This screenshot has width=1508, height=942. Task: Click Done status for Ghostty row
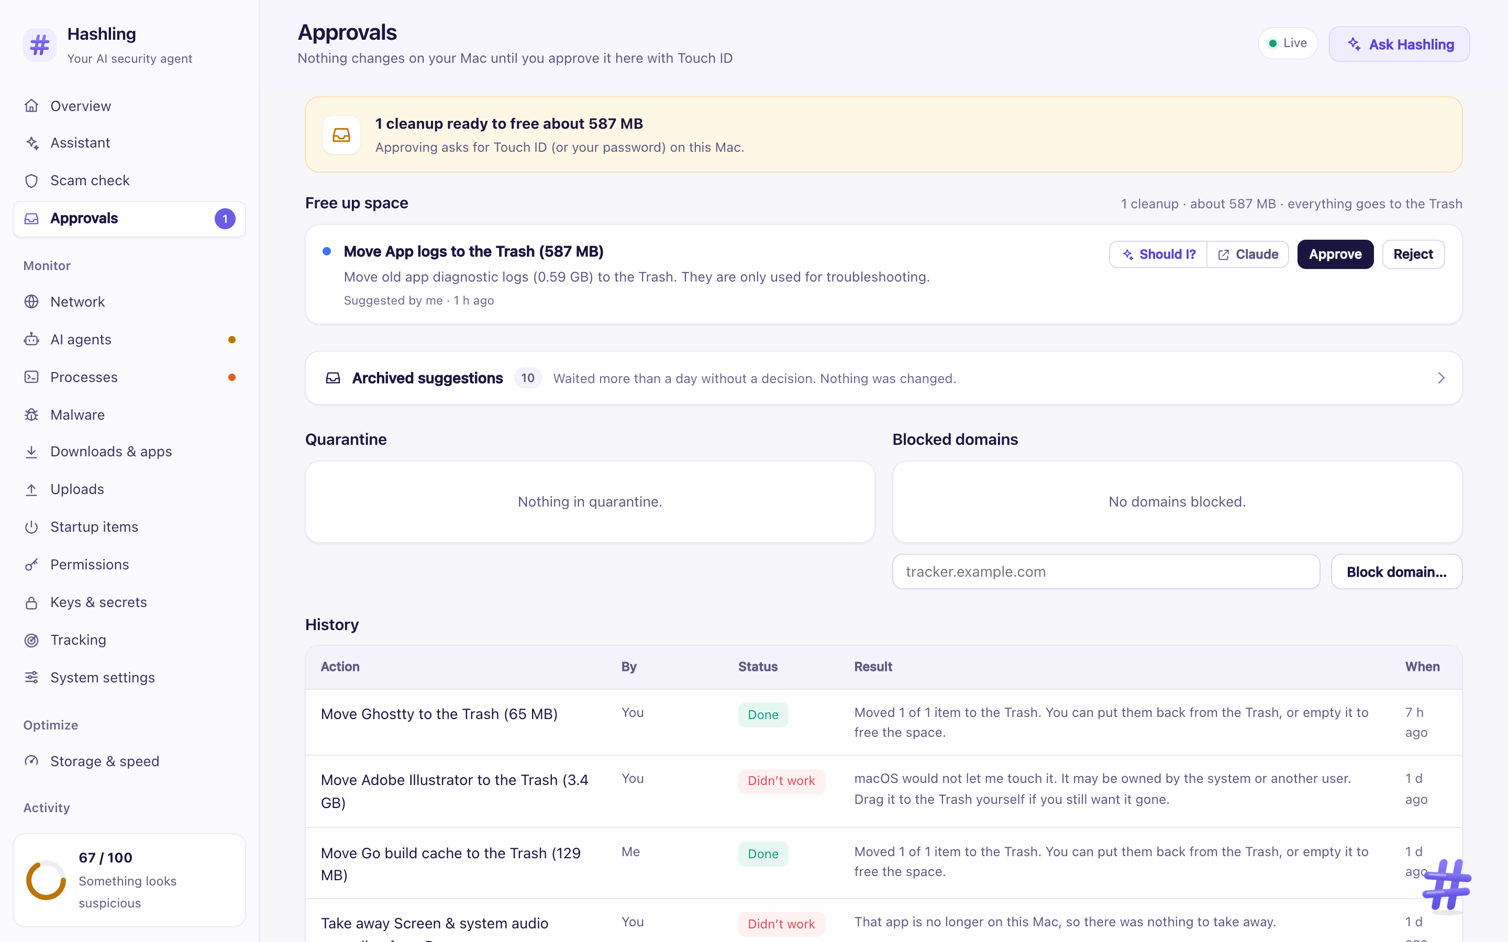point(763,714)
